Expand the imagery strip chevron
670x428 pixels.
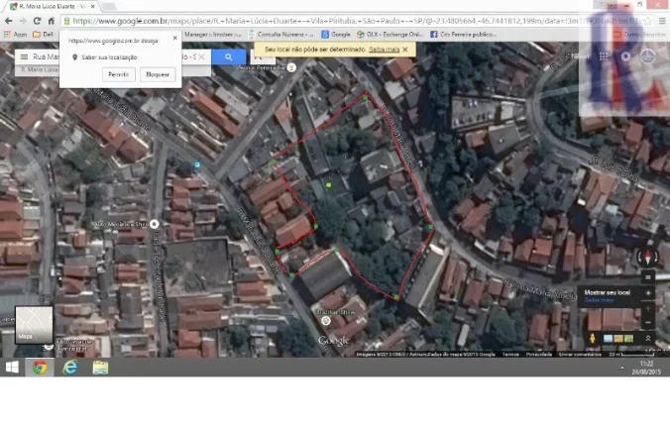(648, 338)
